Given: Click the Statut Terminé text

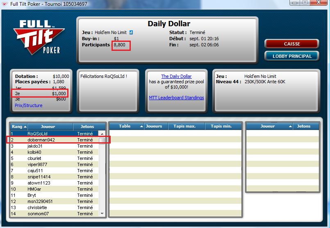Looking at the screenshot, I should 187,32.
